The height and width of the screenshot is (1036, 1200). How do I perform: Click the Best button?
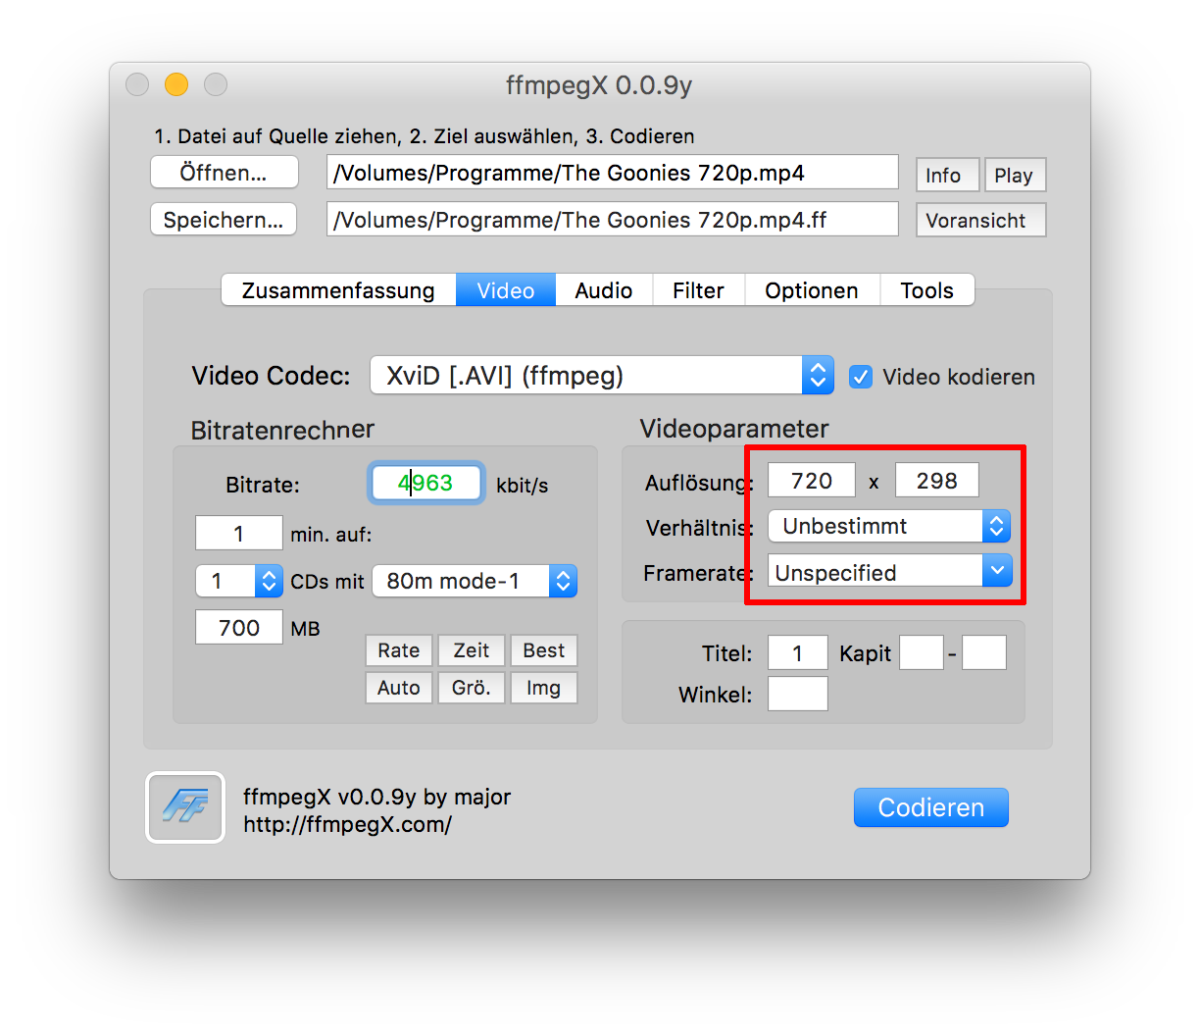(544, 650)
